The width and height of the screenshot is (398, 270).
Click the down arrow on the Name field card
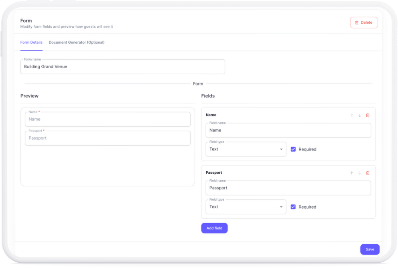(x=359, y=115)
